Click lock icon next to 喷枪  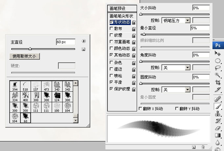pyautogui.click(x=134, y=76)
